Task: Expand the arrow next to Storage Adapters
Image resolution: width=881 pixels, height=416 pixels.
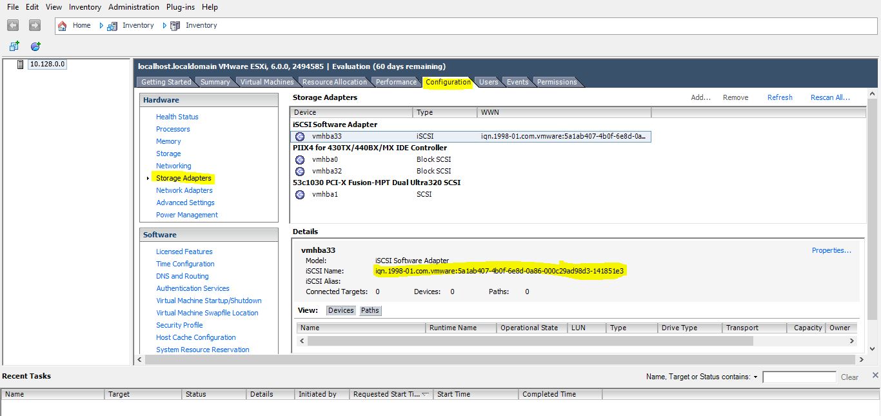Action: point(148,178)
